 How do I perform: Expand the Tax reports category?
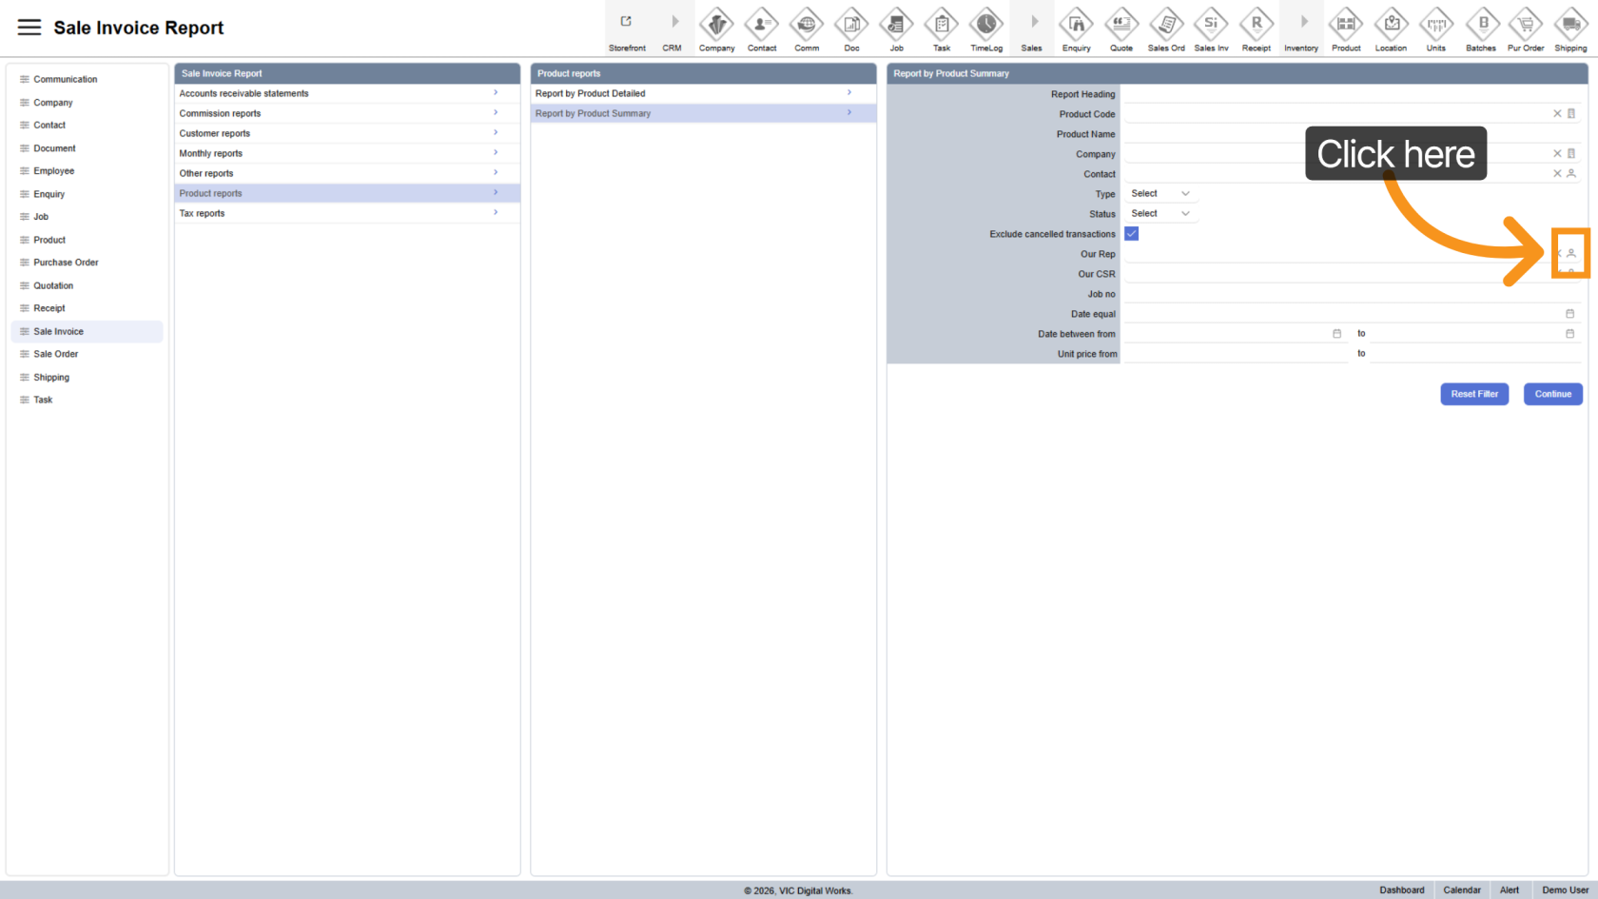346,213
